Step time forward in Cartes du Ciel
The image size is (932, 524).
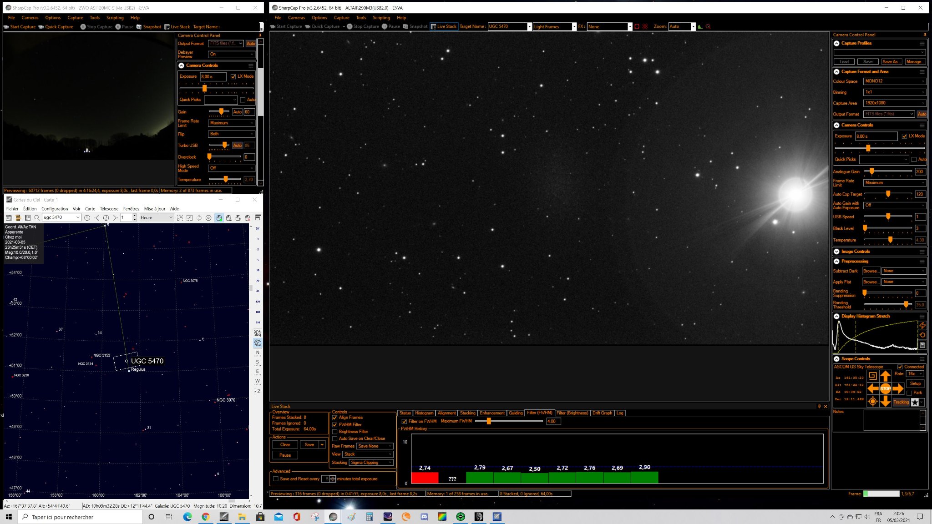[x=116, y=218]
